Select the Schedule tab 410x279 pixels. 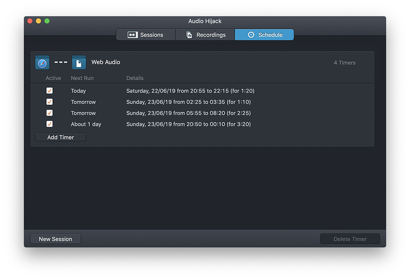(x=264, y=35)
